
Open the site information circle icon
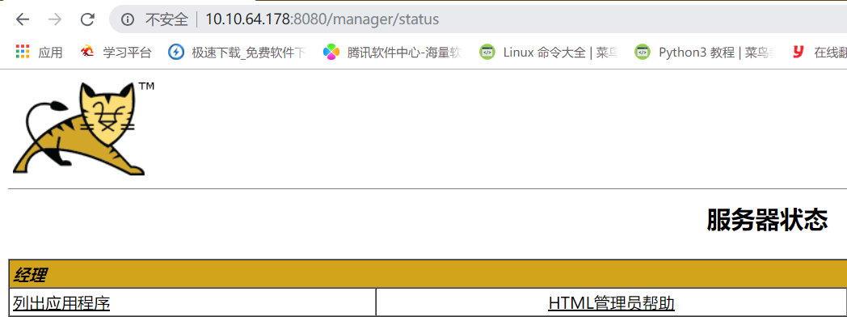pyautogui.click(x=128, y=20)
